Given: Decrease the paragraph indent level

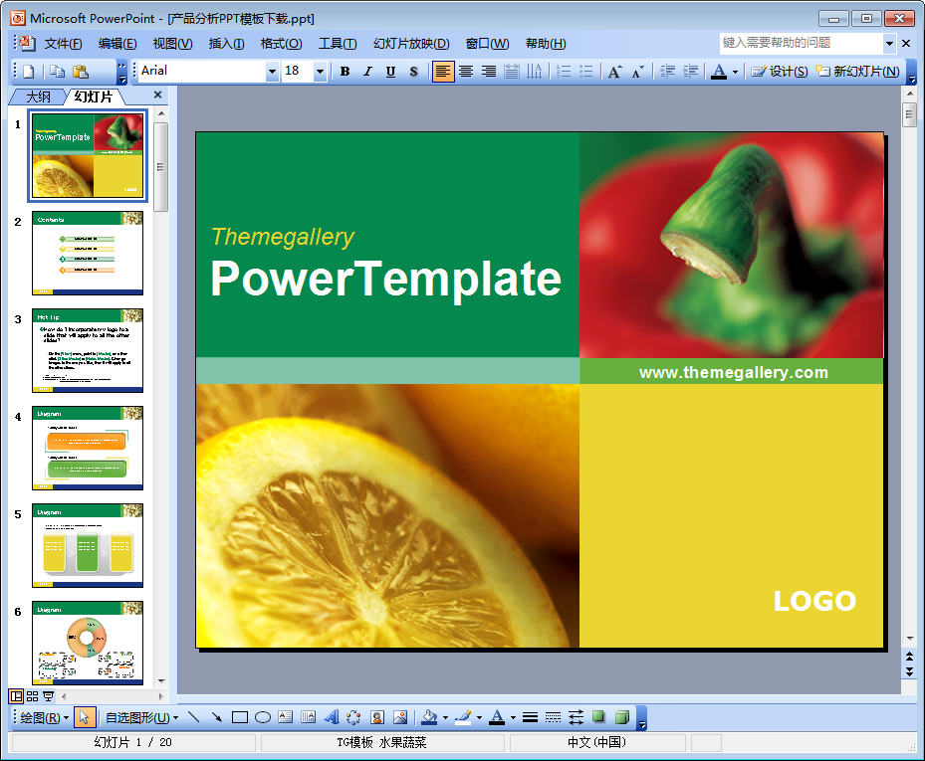Looking at the screenshot, I should (667, 72).
